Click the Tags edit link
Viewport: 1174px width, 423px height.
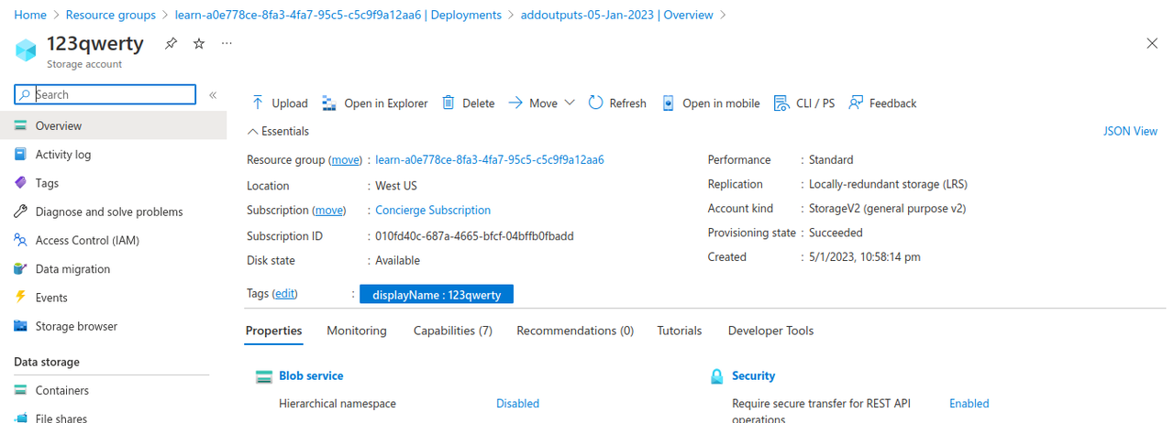pyautogui.click(x=285, y=293)
